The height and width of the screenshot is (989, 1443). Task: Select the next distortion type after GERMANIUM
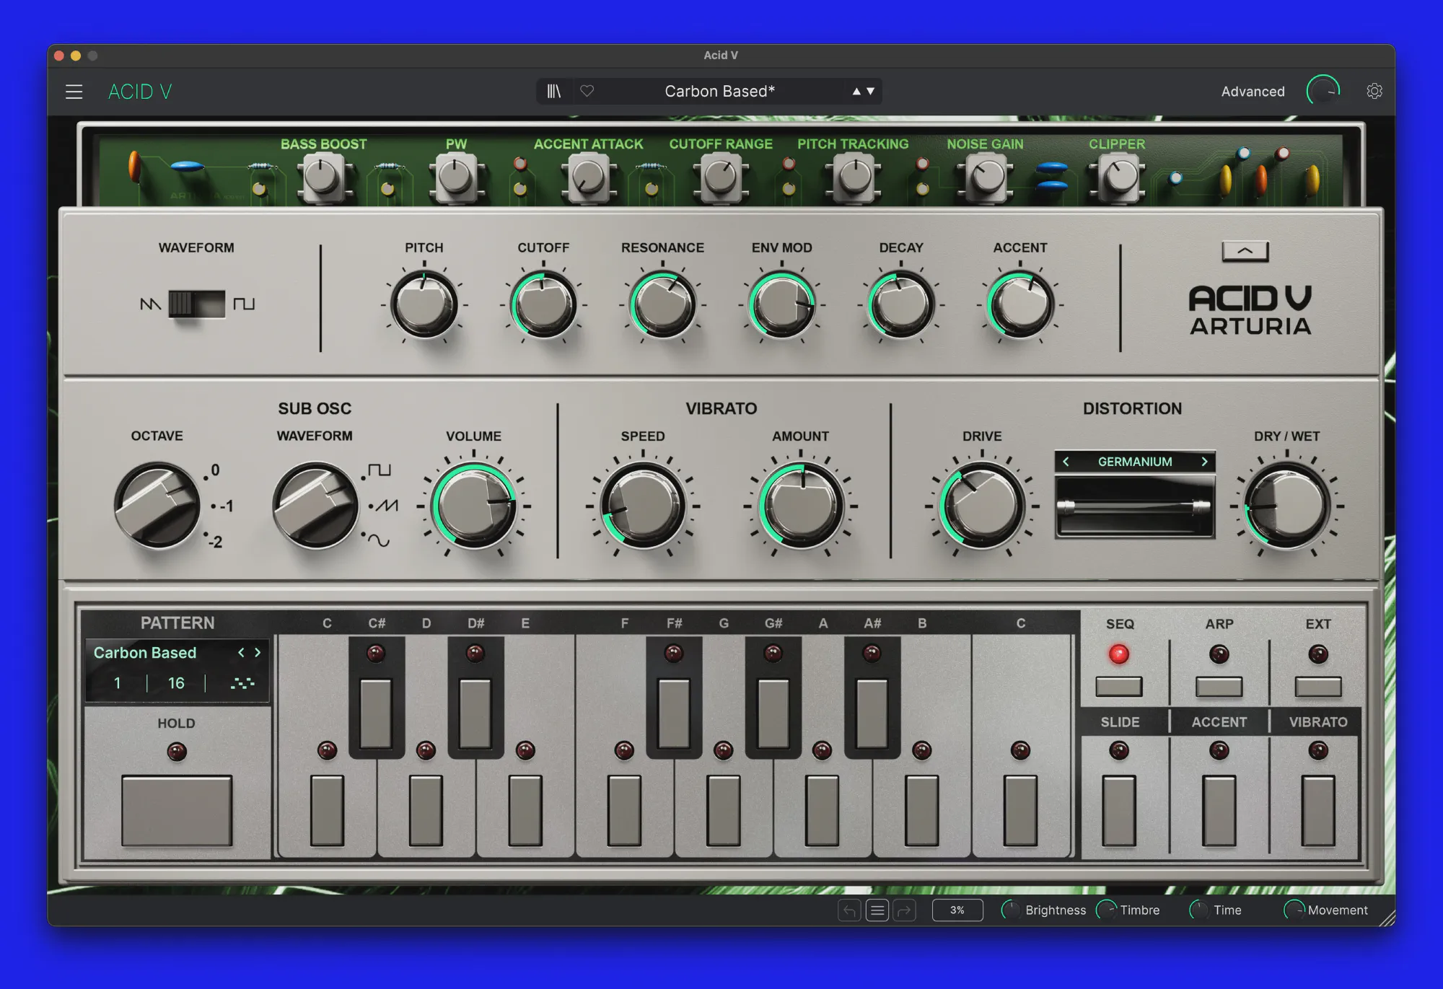(1204, 462)
